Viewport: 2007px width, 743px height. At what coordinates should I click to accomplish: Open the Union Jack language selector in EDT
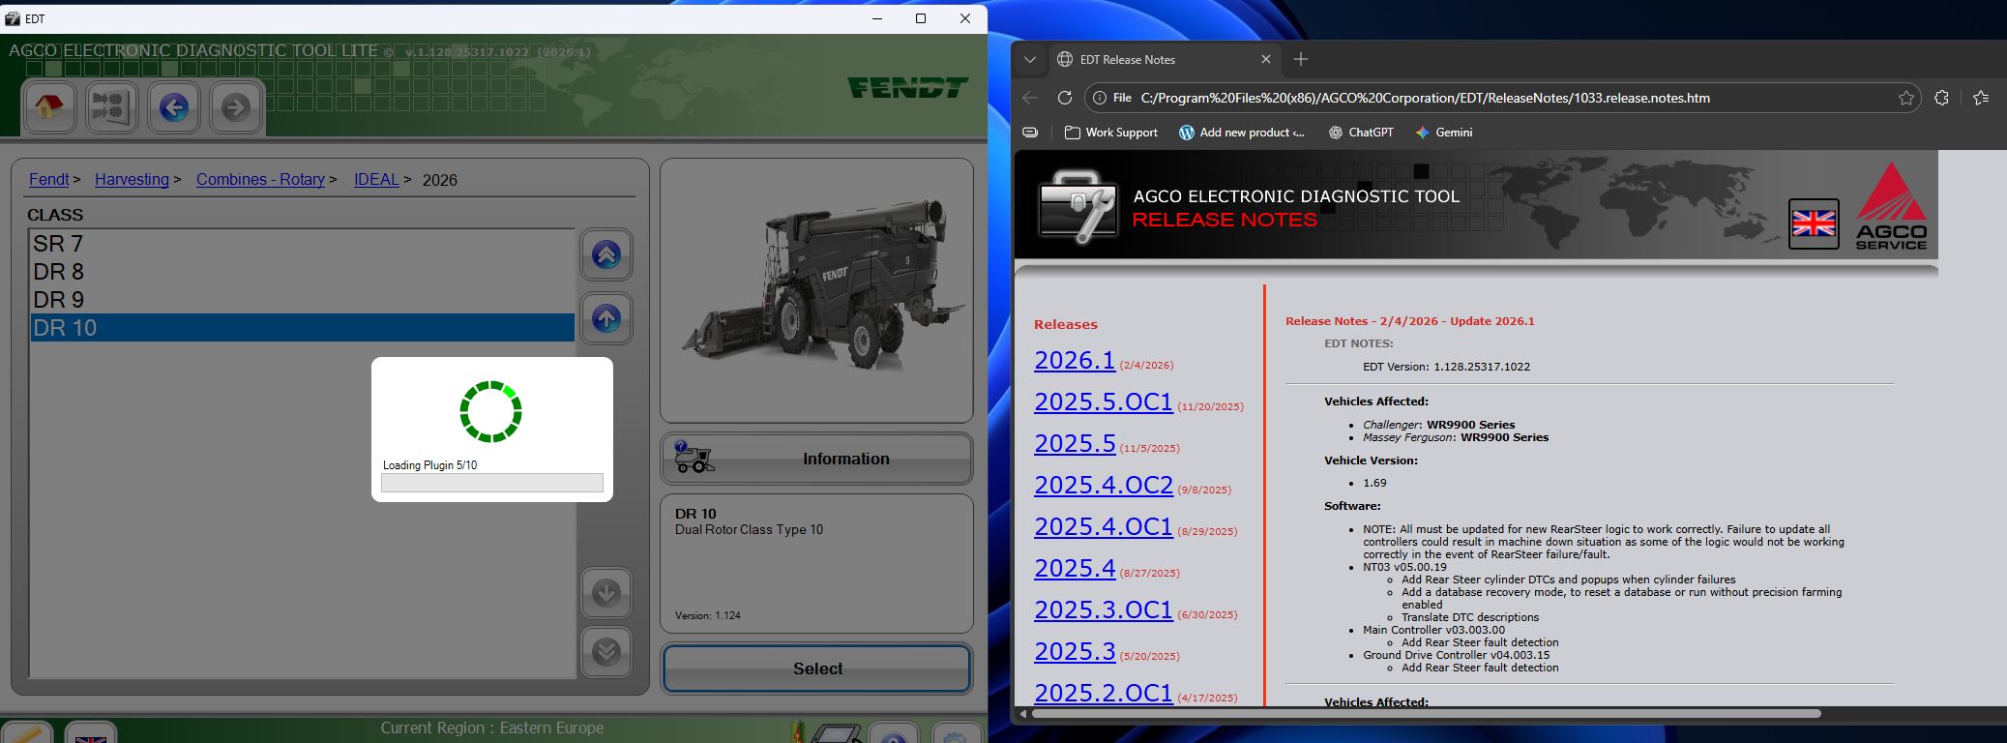click(x=91, y=735)
